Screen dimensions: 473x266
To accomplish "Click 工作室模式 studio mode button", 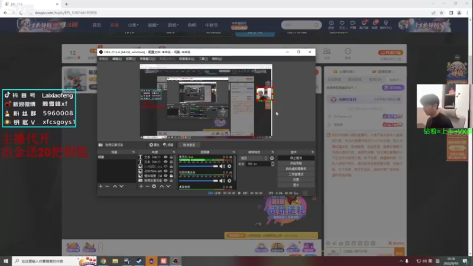I will click(296, 174).
